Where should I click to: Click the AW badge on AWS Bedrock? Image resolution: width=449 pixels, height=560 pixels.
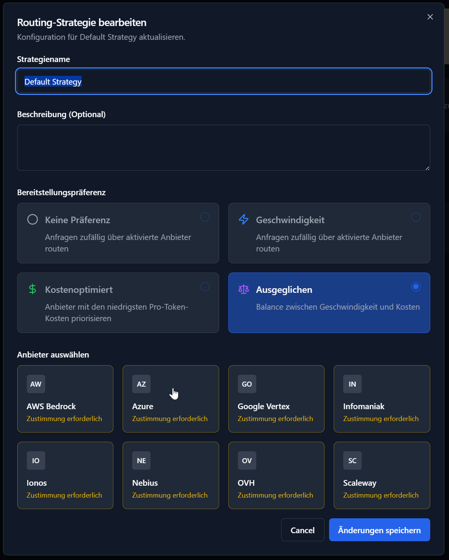pyautogui.click(x=35, y=384)
